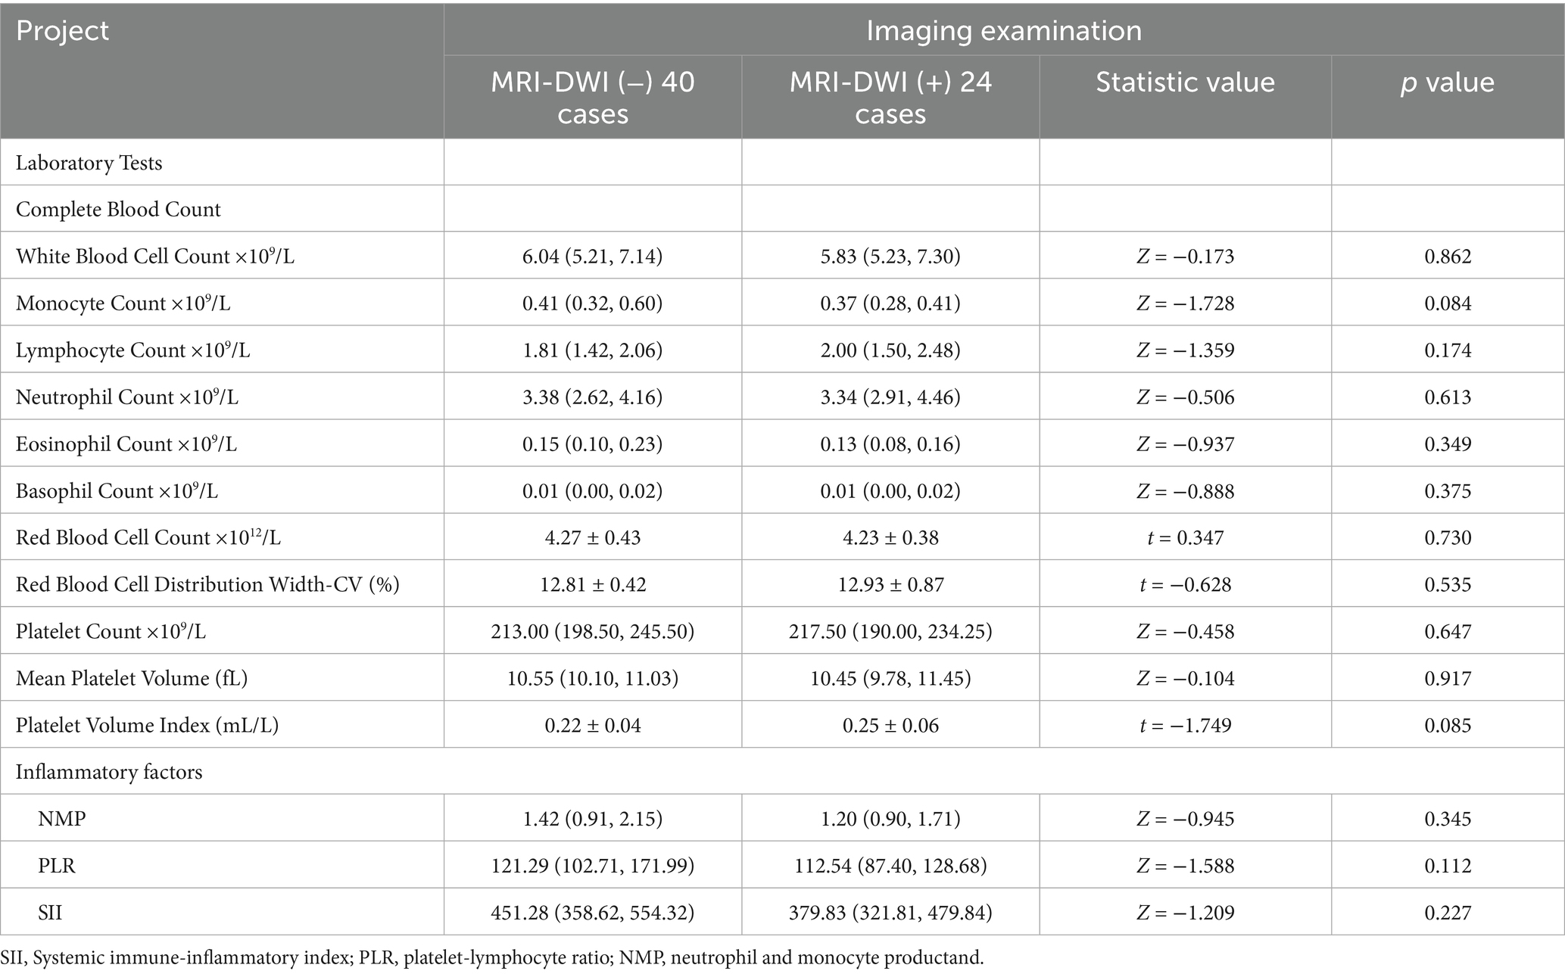Click the Neutrophil Count statistic Z = −0.506

point(1185,397)
